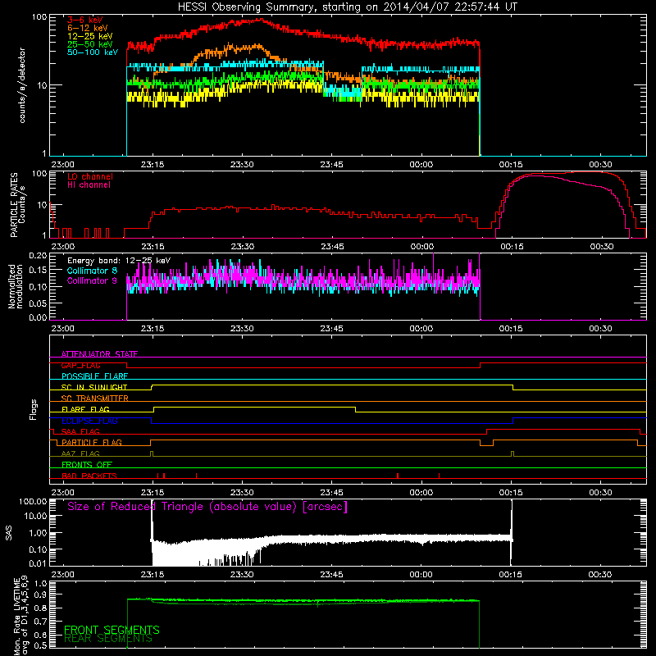Screen dimensions: 656x656
Task: Click the GAP_FLAG label
Action: click(x=80, y=365)
